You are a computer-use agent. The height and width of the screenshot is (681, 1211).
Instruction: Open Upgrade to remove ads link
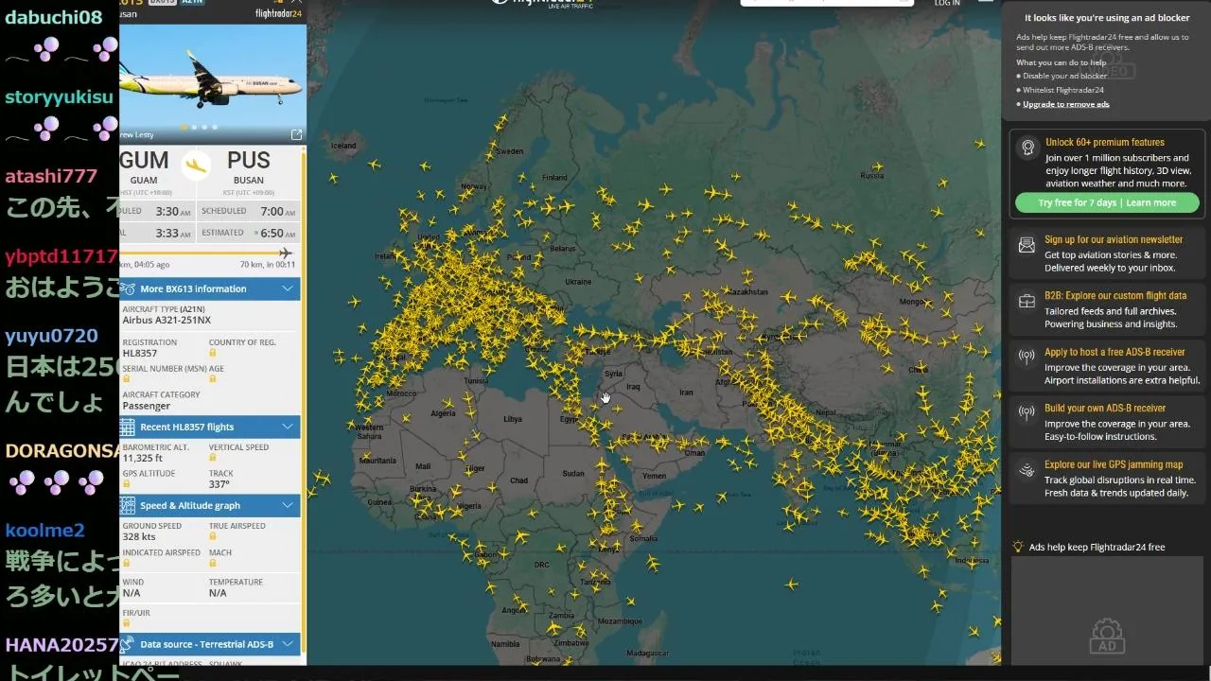point(1066,104)
